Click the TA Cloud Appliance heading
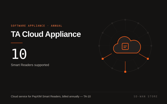 click(46, 34)
